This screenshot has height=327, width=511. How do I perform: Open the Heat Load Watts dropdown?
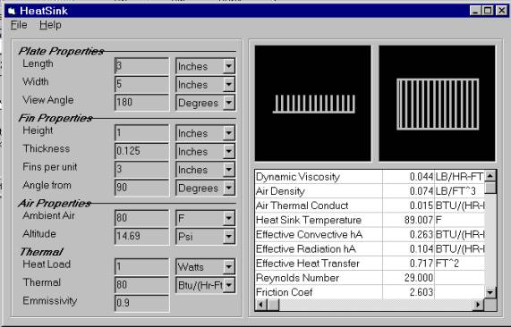pyautogui.click(x=229, y=267)
